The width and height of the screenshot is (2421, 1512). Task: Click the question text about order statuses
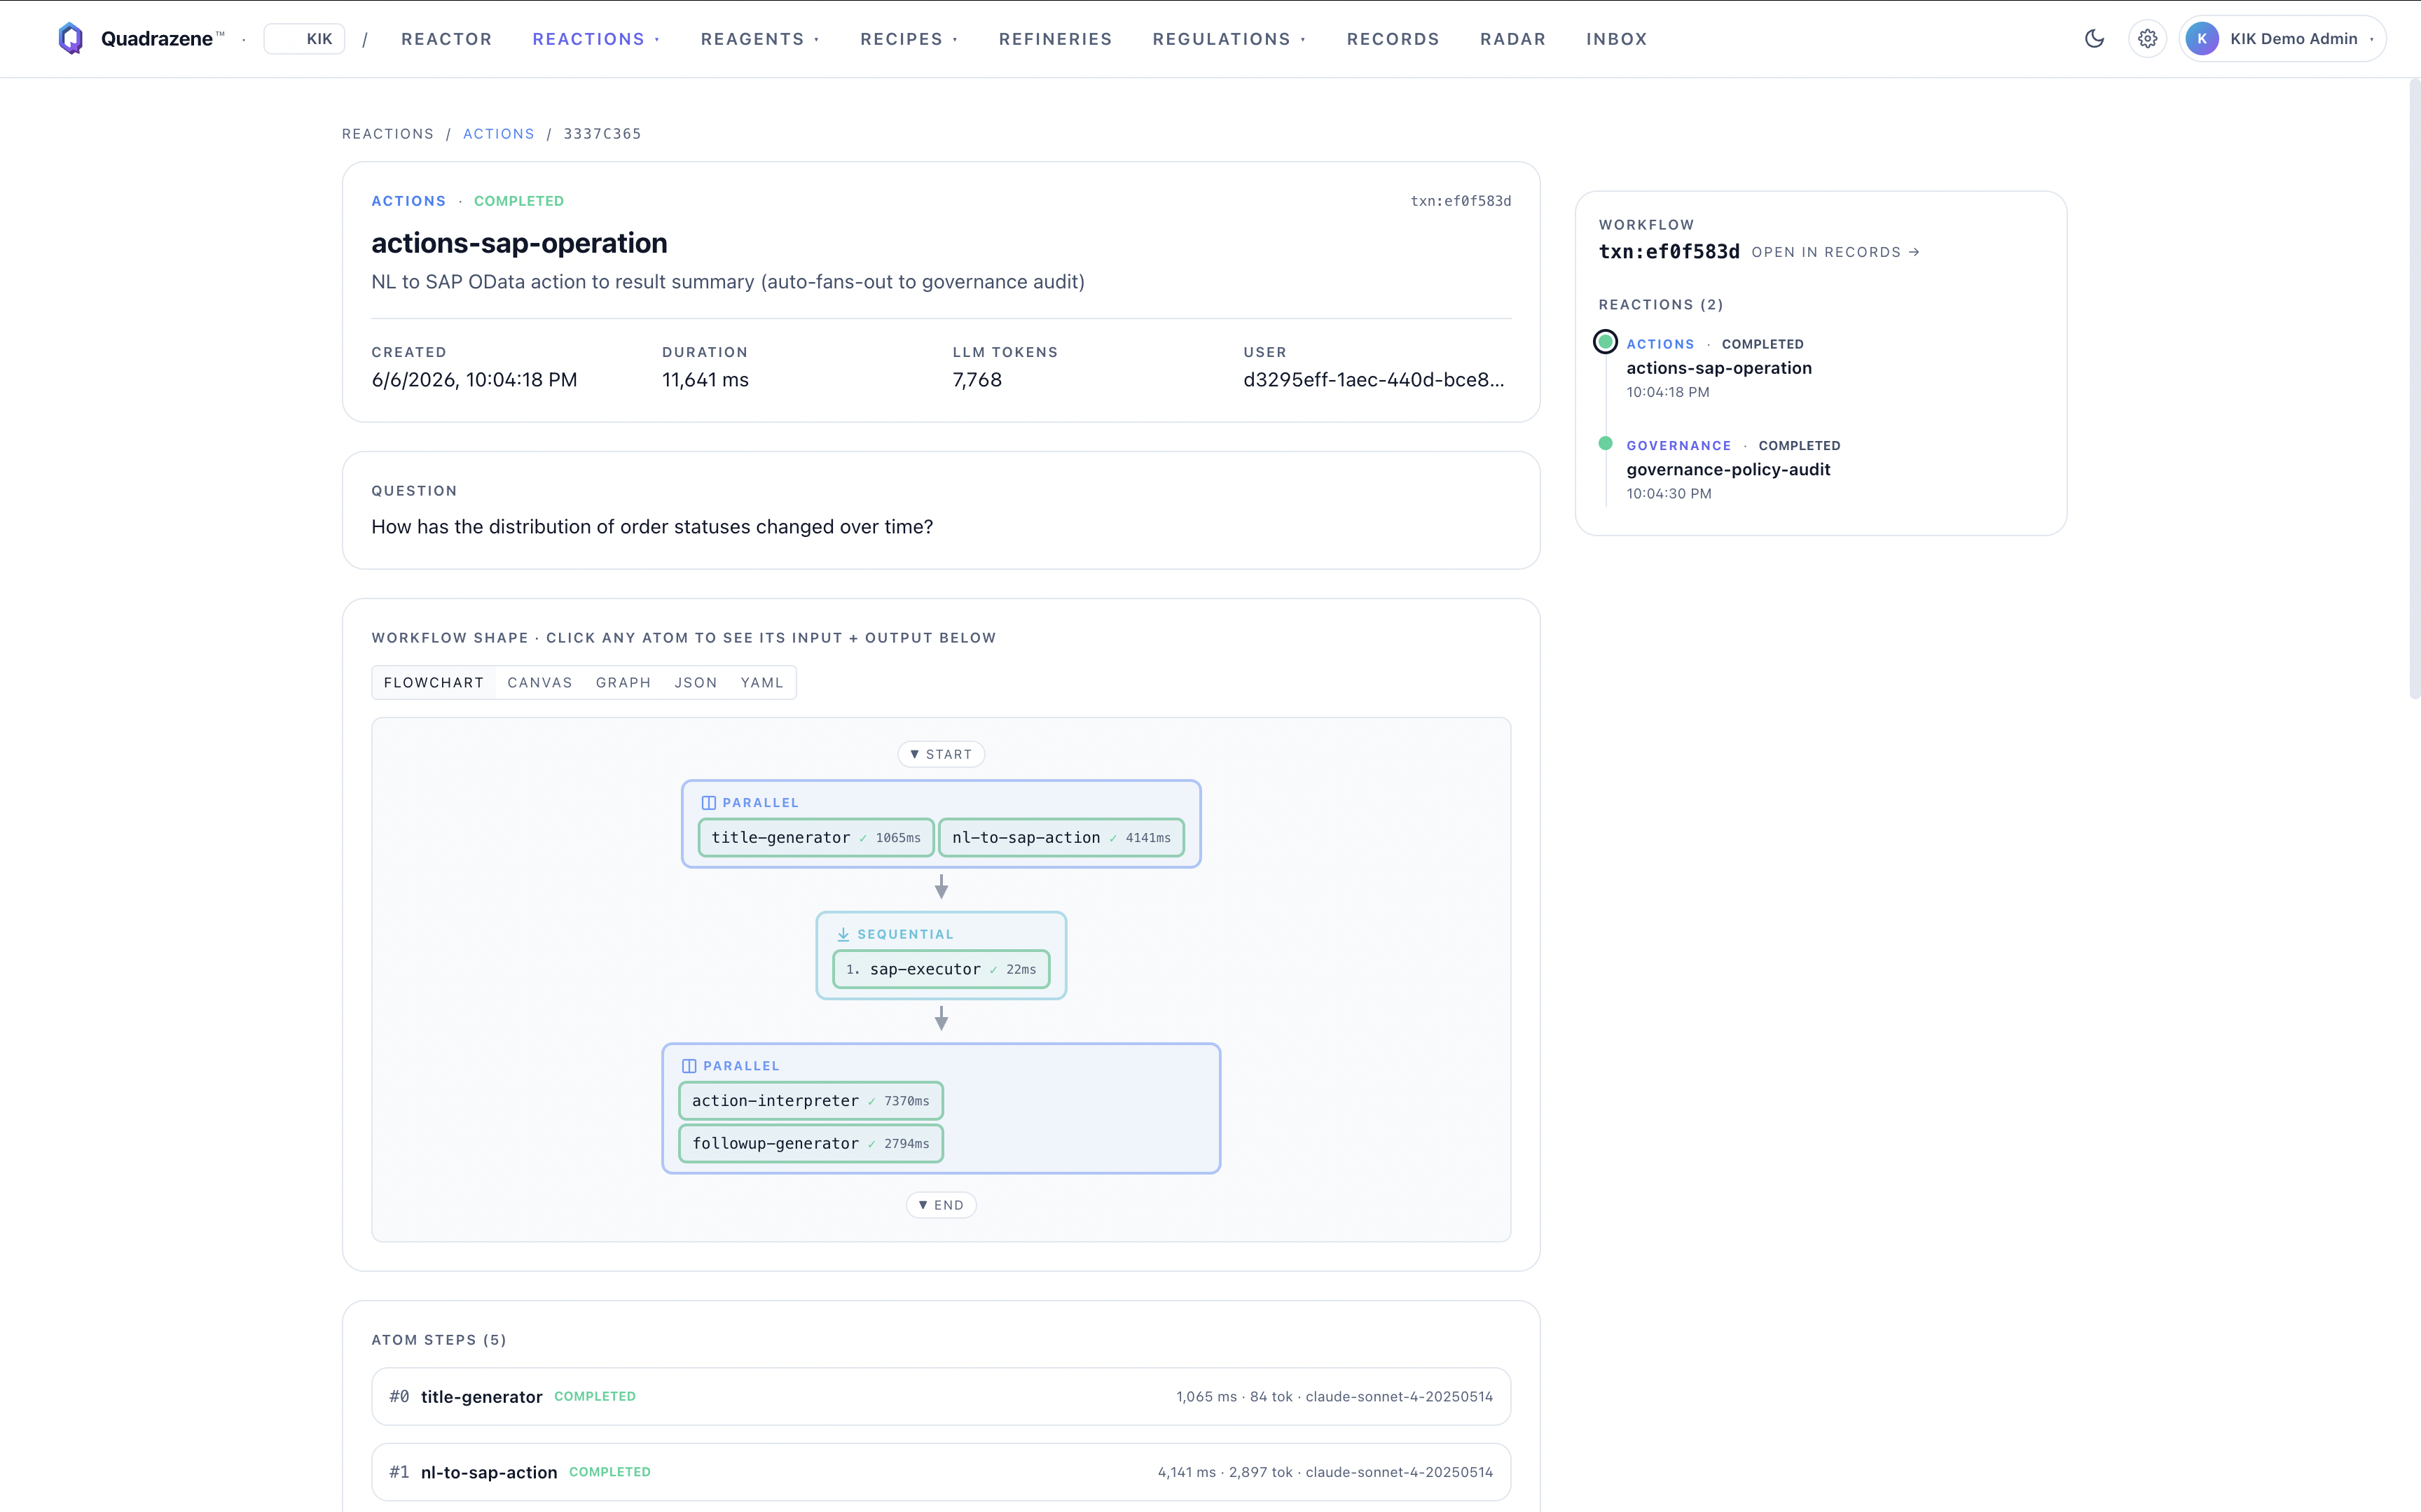click(x=651, y=526)
